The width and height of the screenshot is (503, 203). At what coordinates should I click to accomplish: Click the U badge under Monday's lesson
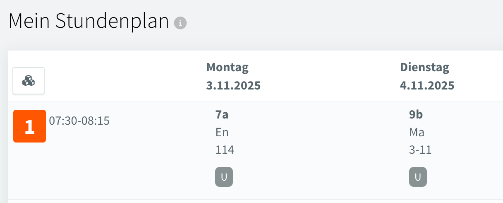pos(224,177)
